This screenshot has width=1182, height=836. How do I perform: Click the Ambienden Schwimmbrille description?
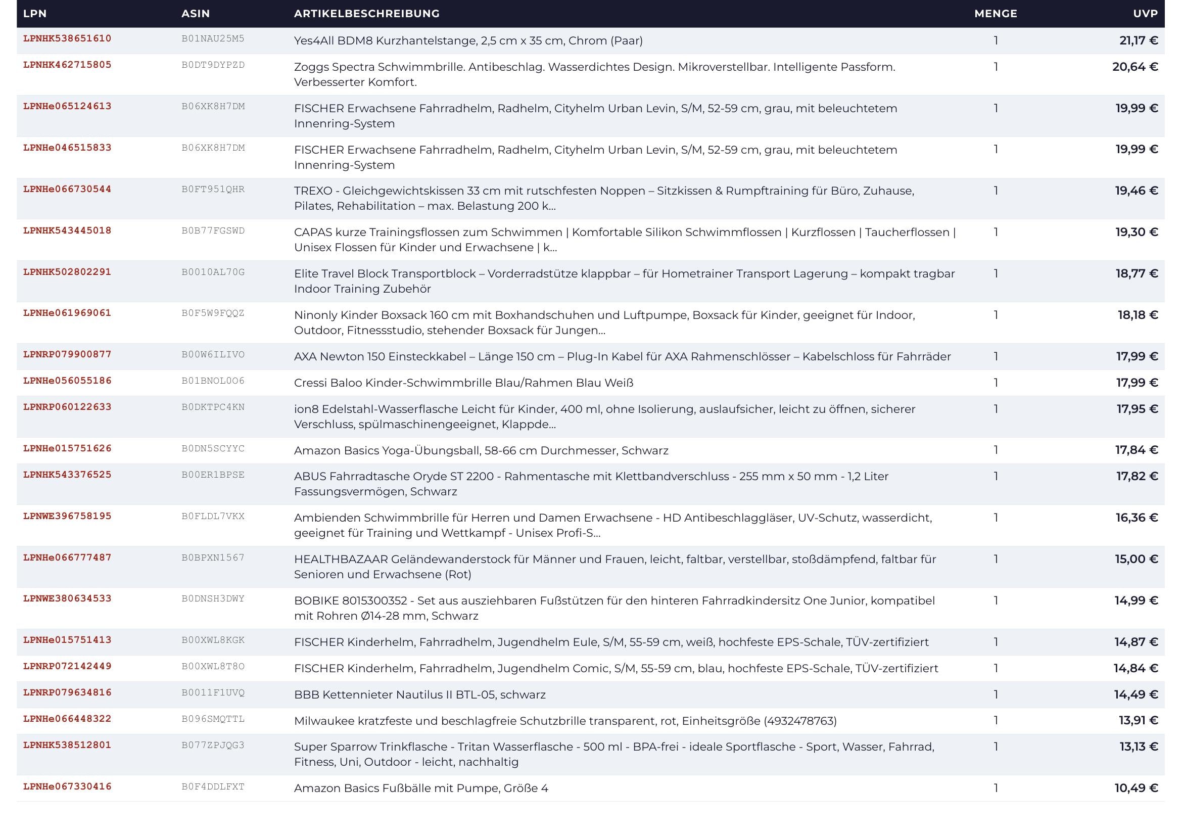click(x=613, y=525)
